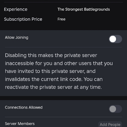This screenshot has height=127, width=127.
Task: Click the grey knob of Connections Allowed switch
Action: 113,109
